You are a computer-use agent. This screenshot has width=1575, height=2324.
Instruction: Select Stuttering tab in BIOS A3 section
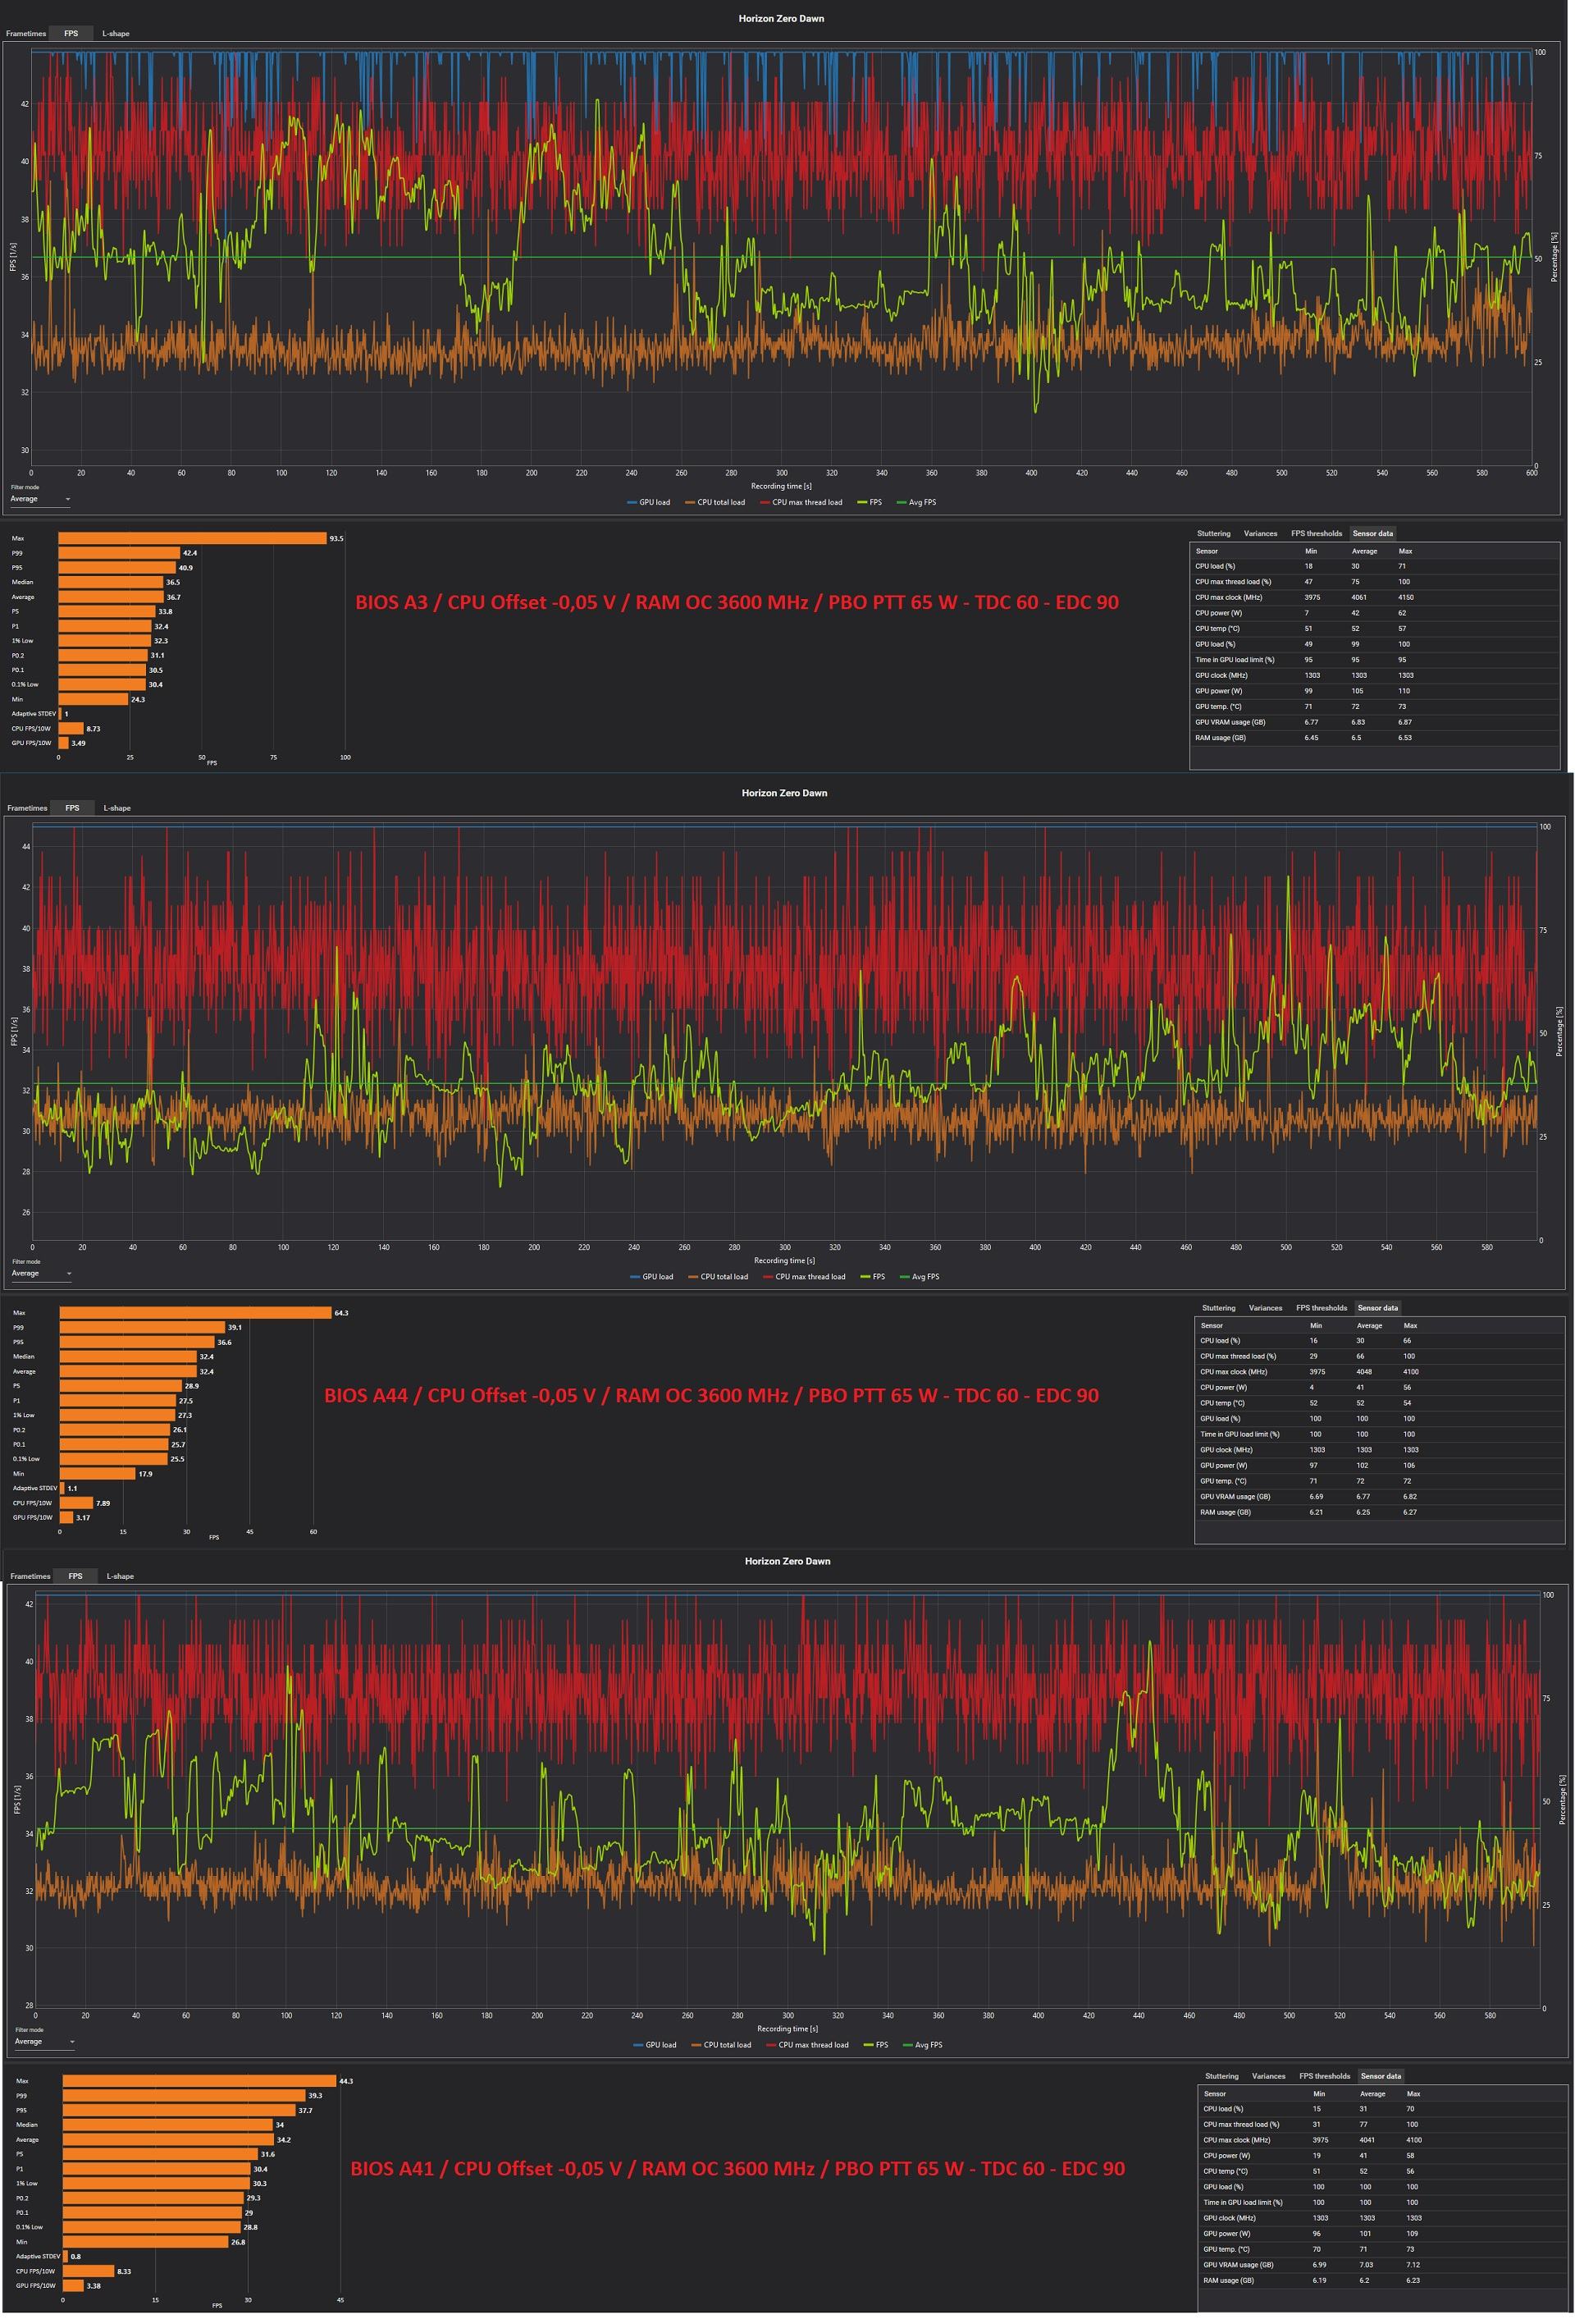tap(1213, 533)
